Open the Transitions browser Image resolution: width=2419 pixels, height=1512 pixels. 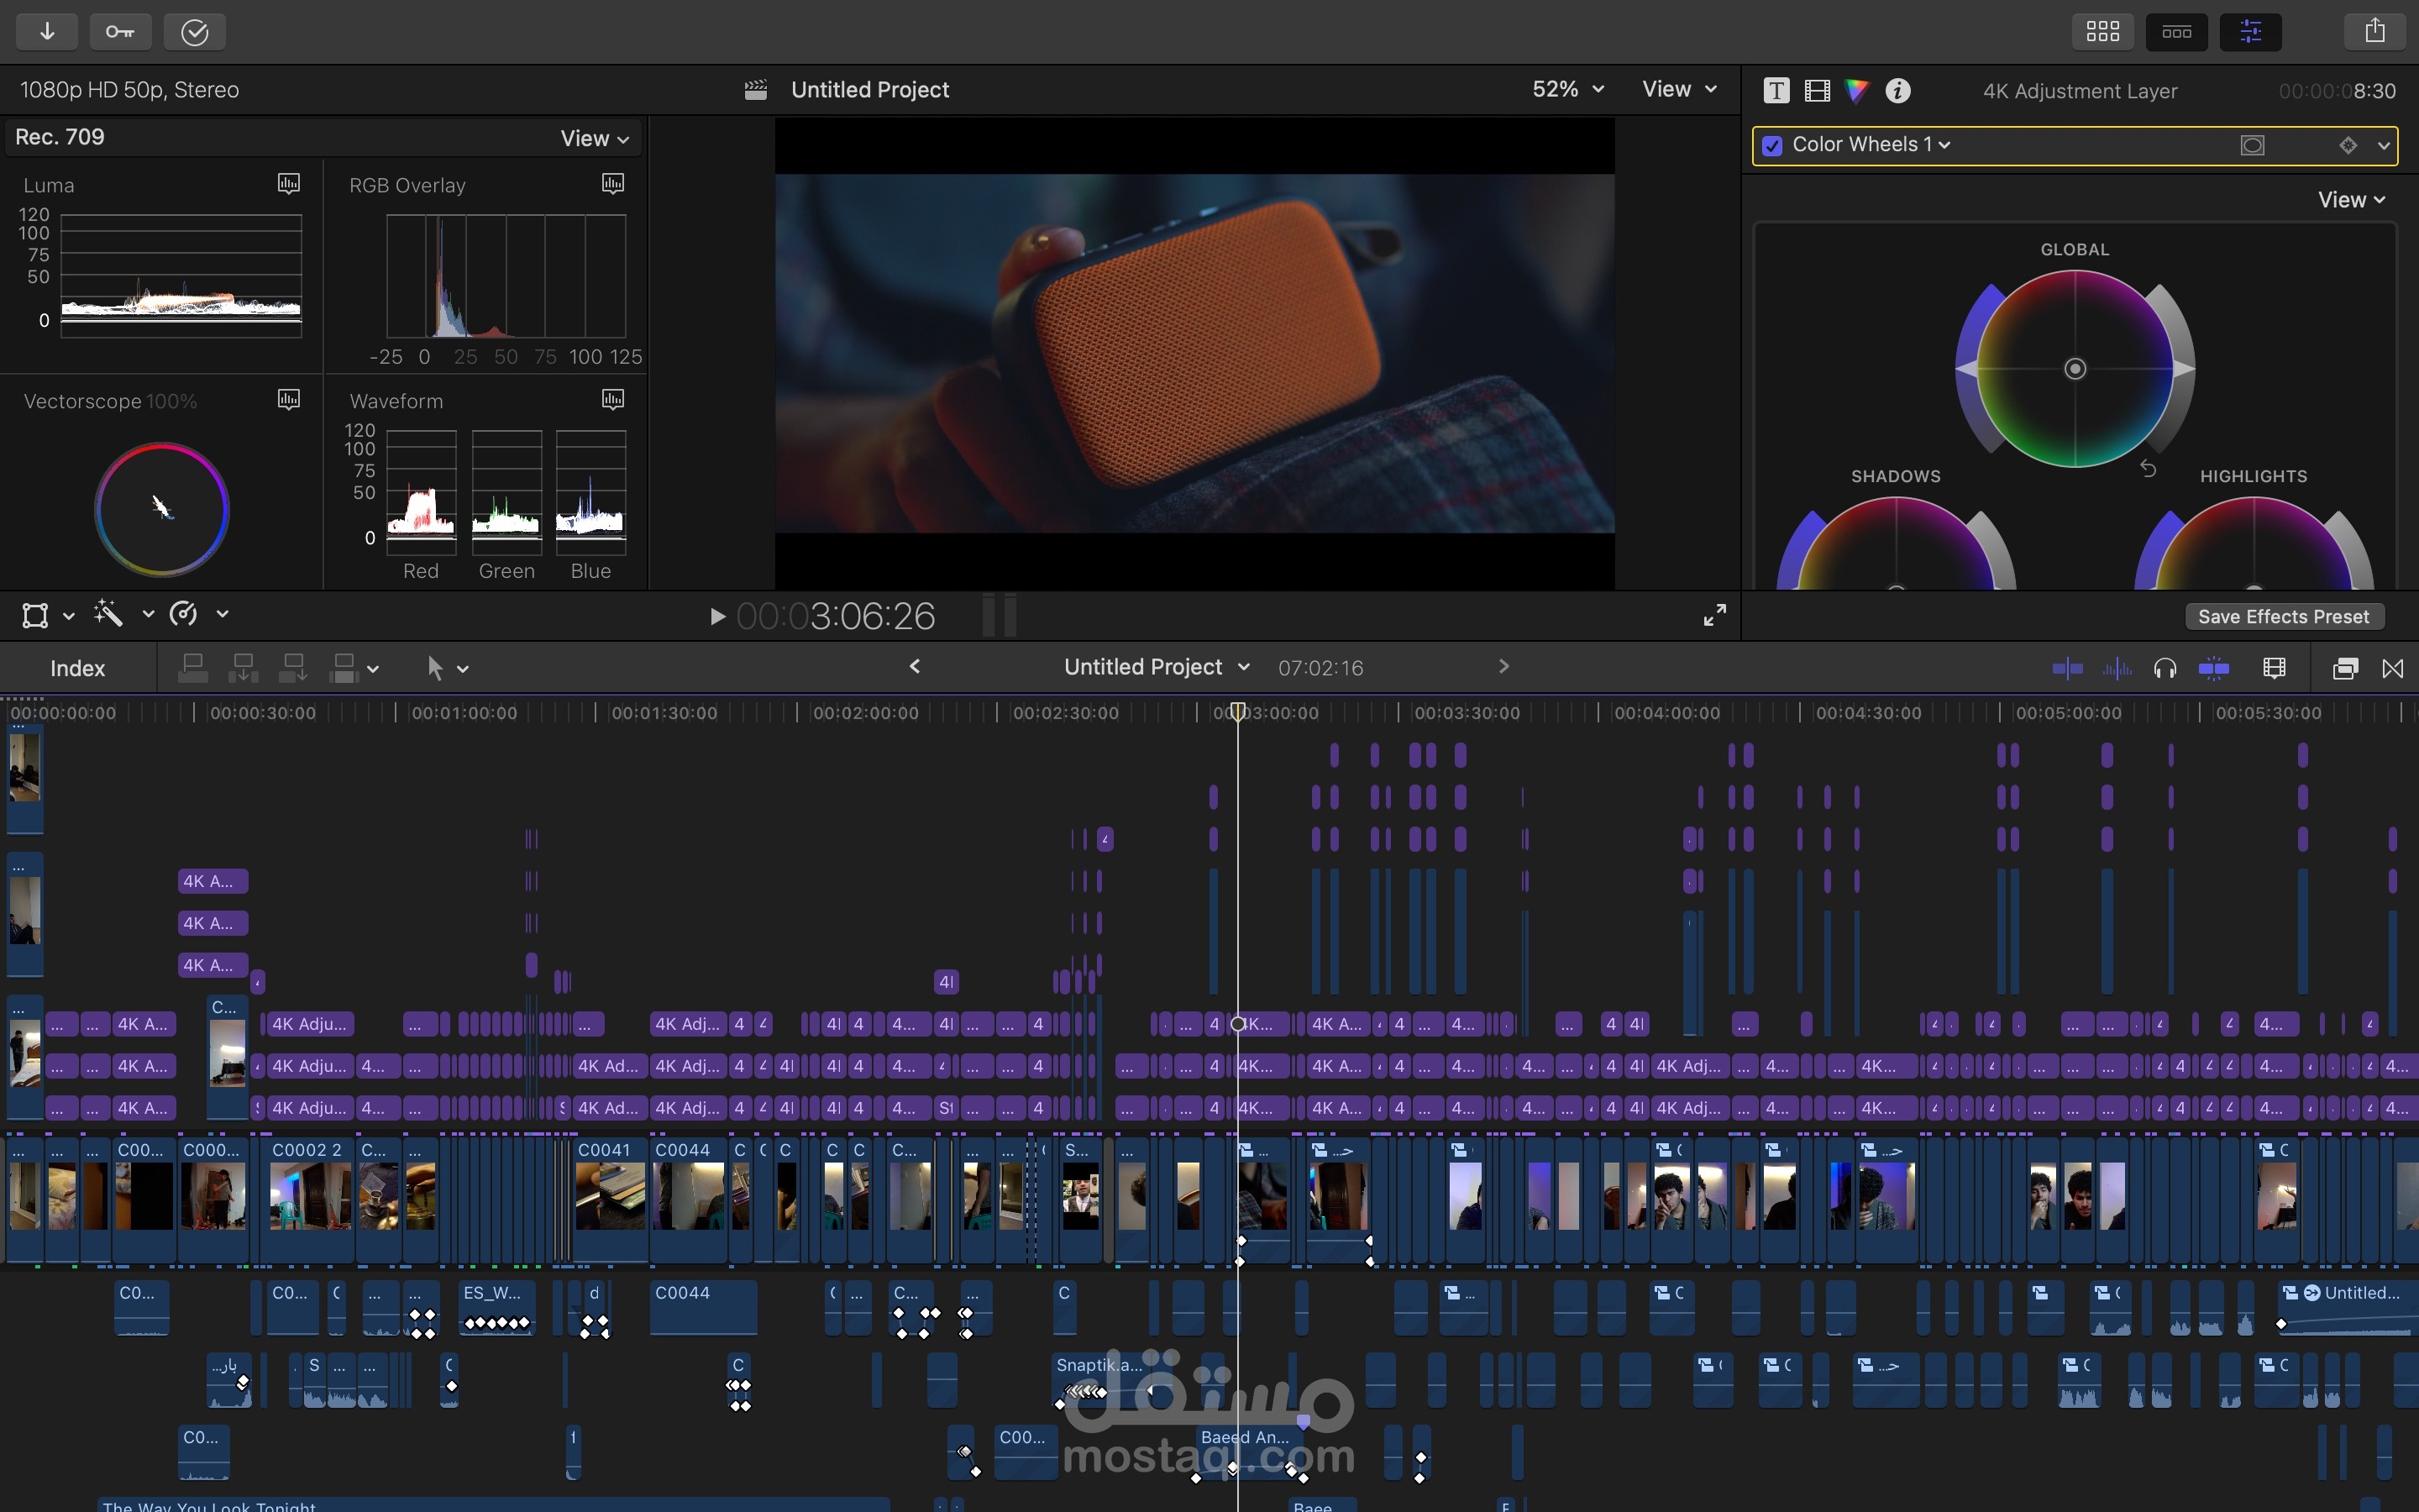(x=2393, y=668)
